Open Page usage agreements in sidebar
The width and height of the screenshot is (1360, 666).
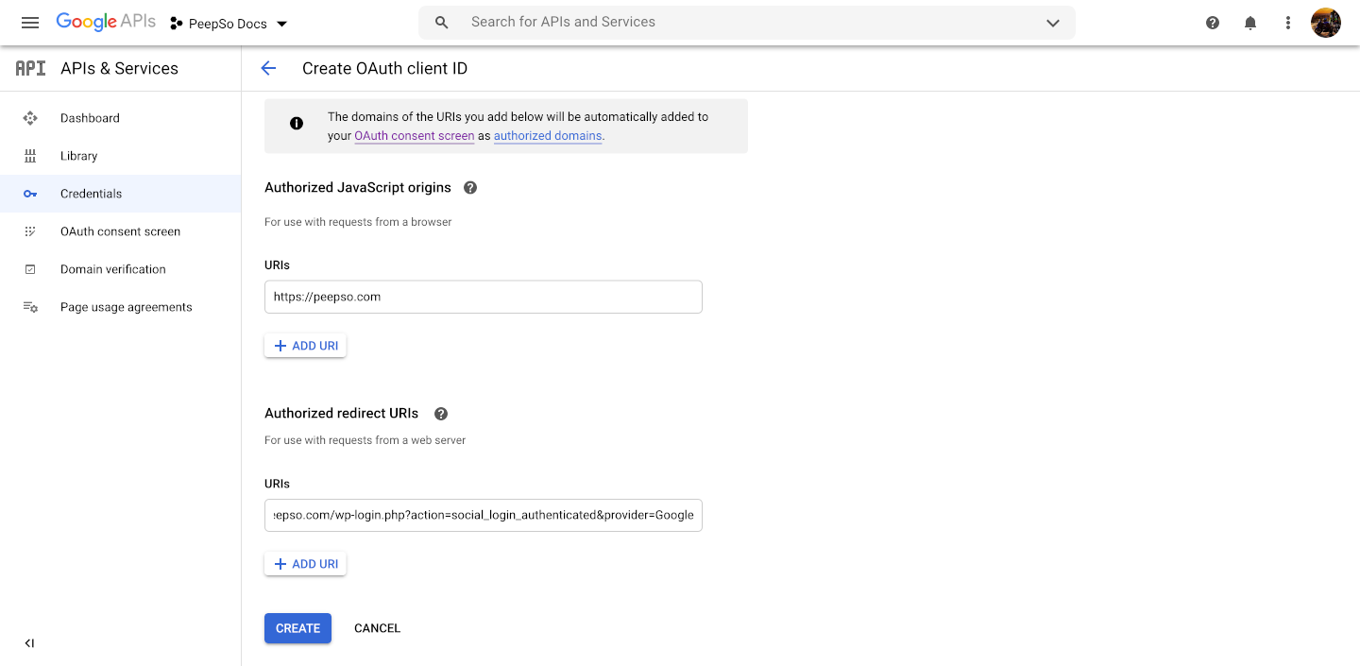click(x=120, y=307)
